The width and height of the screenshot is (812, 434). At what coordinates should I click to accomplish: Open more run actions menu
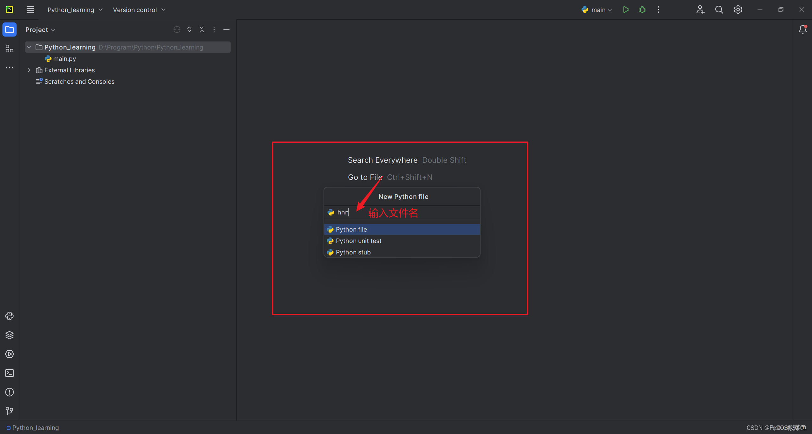[658, 10]
